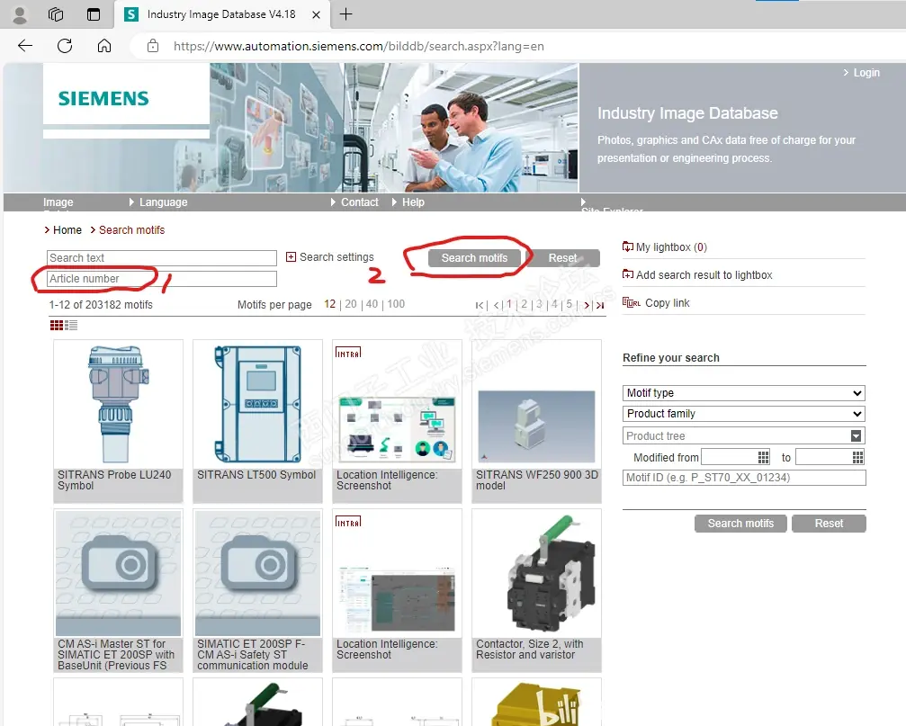
Task: Open the tab actions menu icon
Action: pos(93,14)
